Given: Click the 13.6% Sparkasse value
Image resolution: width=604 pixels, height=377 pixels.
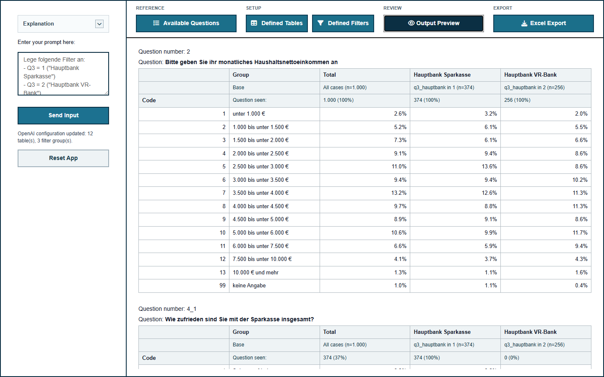Looking at the screenshot, I should [x=489, y=167].
